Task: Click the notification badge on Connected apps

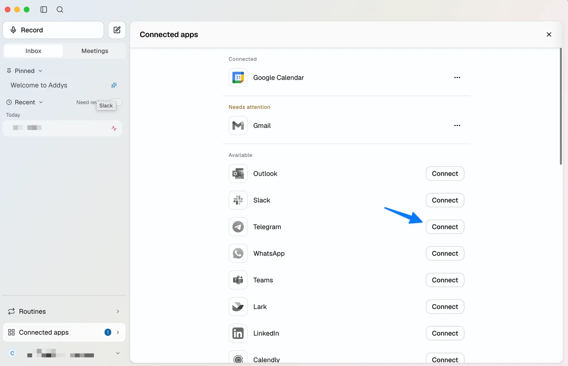Action: tap(108, 332)
